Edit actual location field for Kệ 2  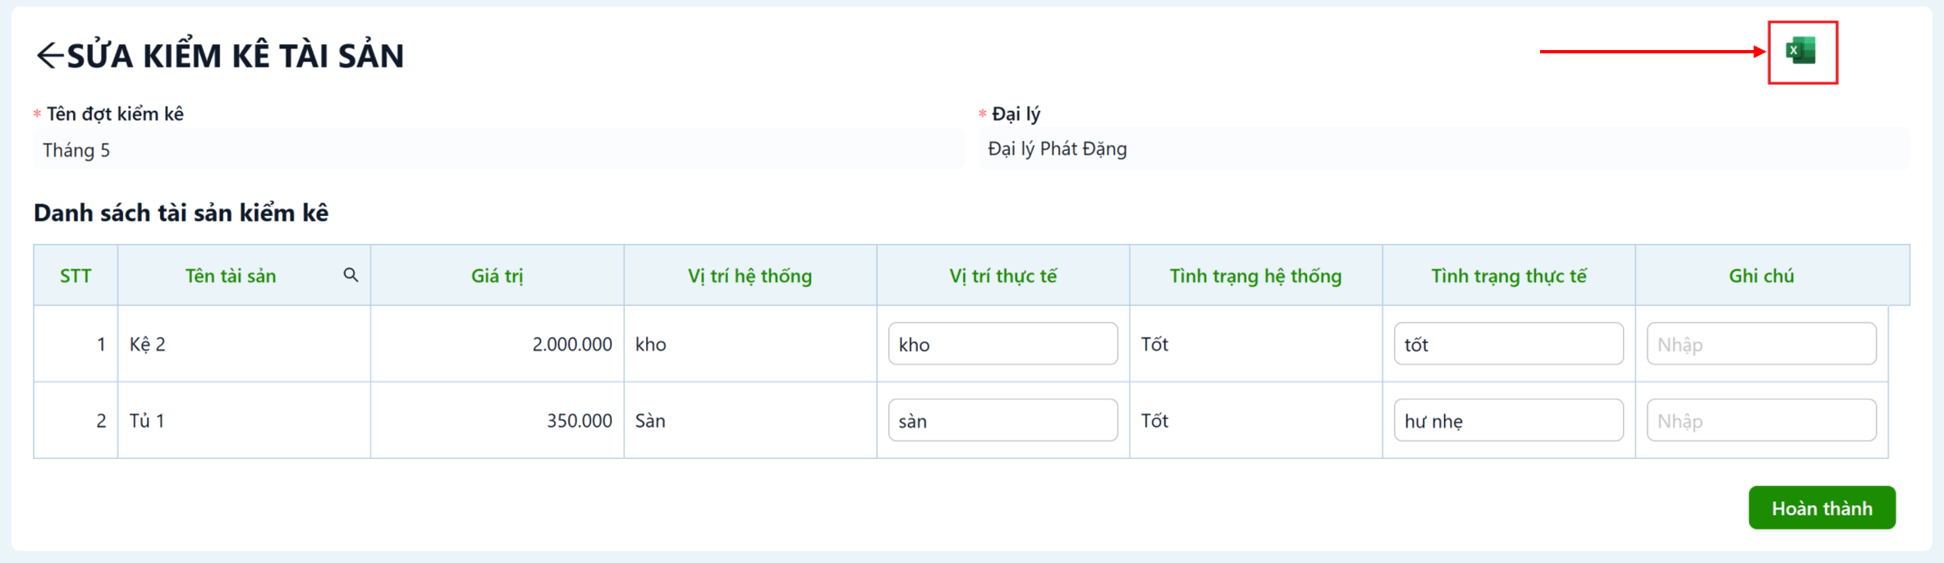(x=1002, y=344)
